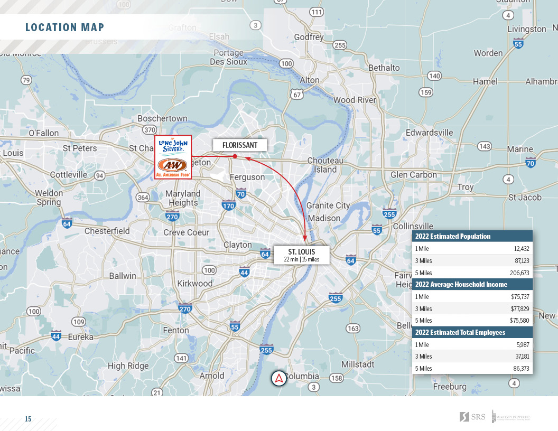558x431 pixels.
Task: Click the Edwardsville map label
Action: [430, 133]
